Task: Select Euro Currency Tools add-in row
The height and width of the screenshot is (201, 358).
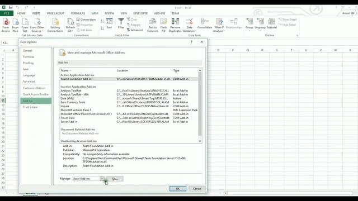Action: tap(129, 102)
